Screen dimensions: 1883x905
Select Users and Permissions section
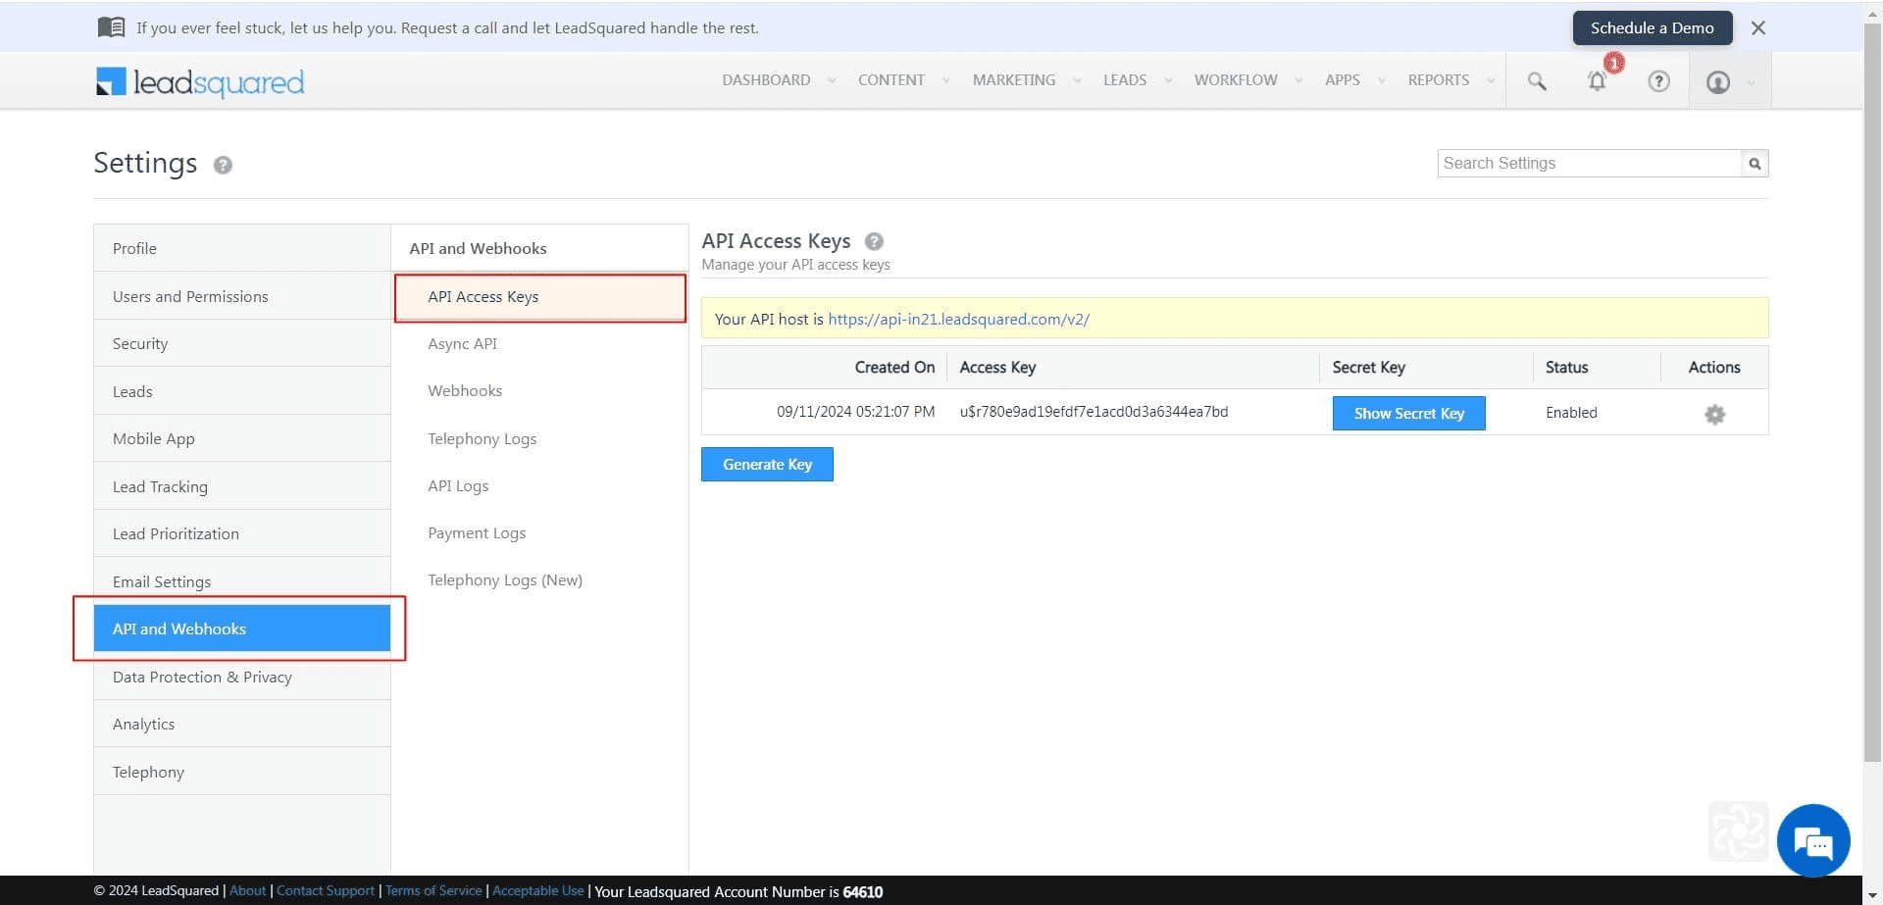pyautogui.click(x=241, y=297)
